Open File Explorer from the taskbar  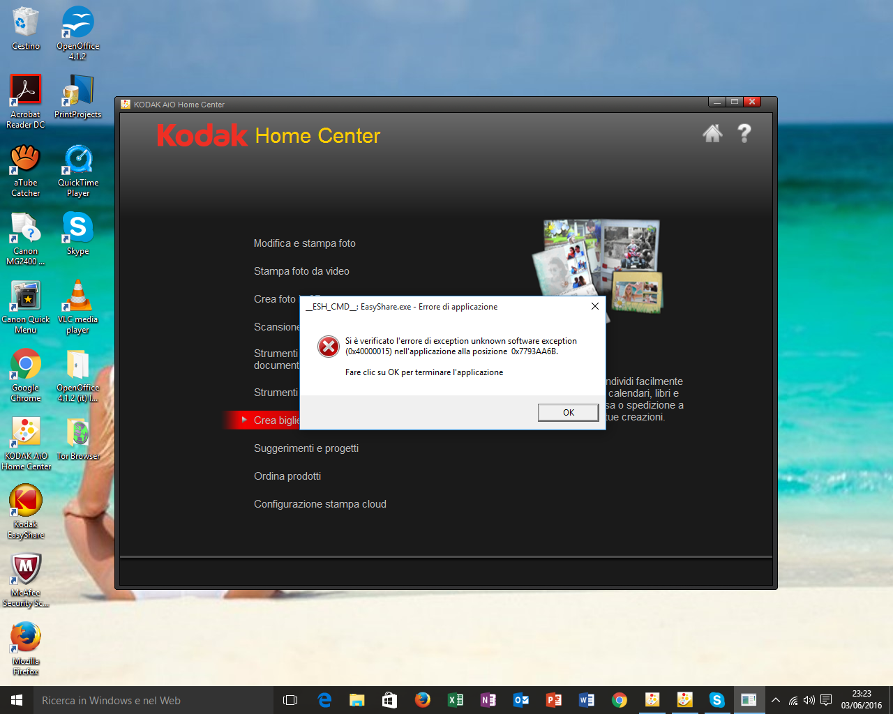tap(357, 700)
